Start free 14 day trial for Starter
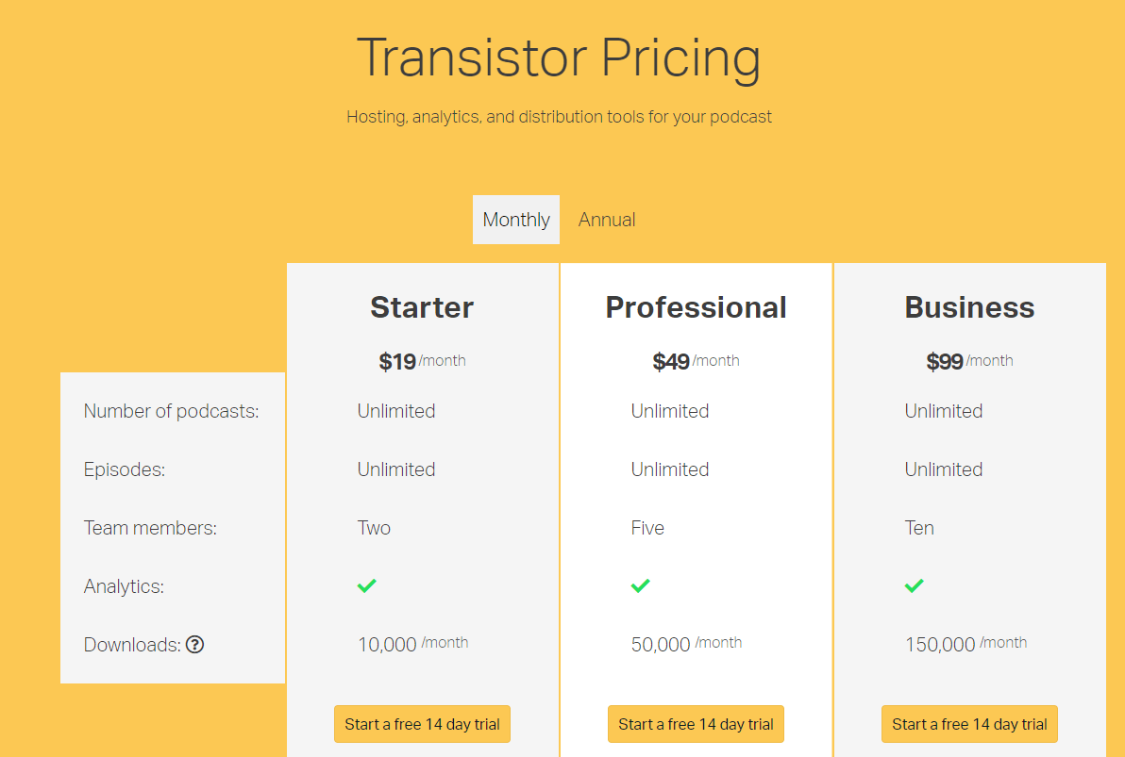Image resolution: width=1125 pixels, height=757 pixels. click(x=422, y=724)
